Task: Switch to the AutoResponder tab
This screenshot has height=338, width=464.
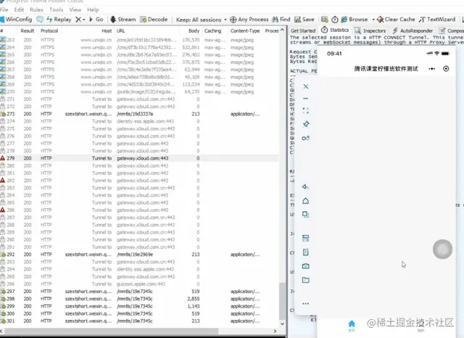Action: tap(413, 30)
